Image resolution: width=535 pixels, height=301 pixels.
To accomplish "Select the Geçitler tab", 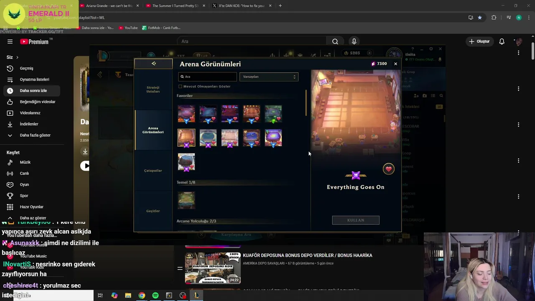I will click(x=153, y=211).
